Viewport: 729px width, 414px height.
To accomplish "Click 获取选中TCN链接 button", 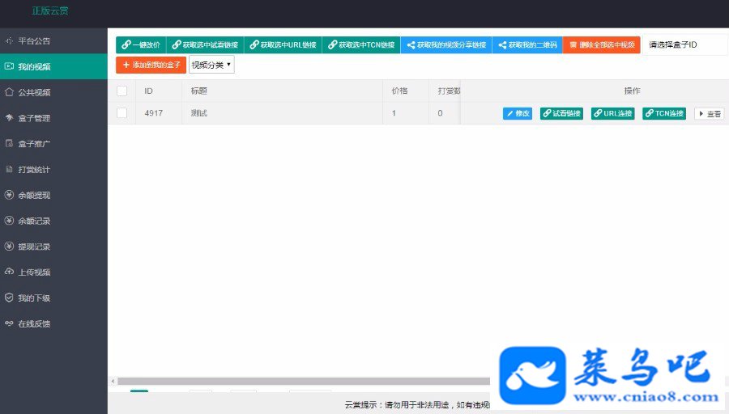I will coord(361,45).
